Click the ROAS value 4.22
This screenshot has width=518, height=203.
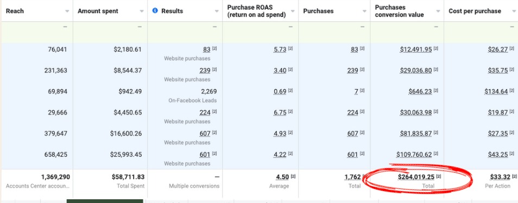280,155
